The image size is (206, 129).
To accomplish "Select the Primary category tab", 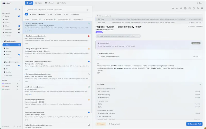I will point(36,19).
